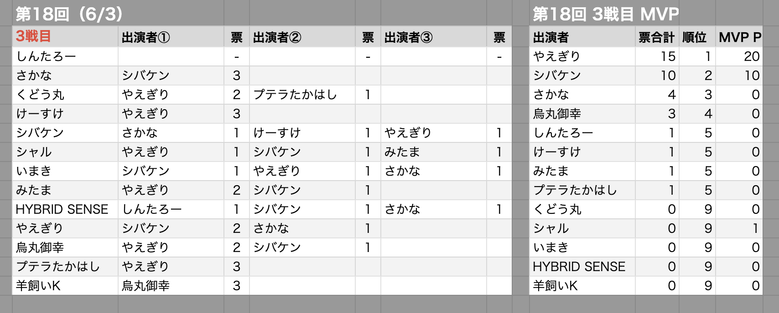Select the 第18回（6/3）title cell
The width and height of the screenshot is (779, 313).
coord(69,14)
